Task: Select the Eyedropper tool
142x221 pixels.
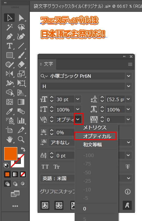Action: (x=9, y=111)
